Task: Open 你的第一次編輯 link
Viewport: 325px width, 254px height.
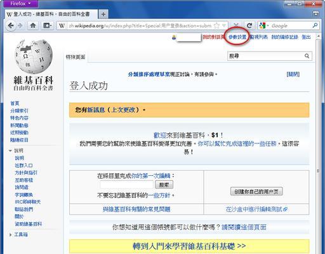Action: pos(150,176)
